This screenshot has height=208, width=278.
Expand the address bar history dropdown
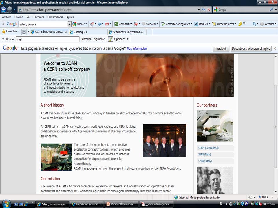click(199, 10)
